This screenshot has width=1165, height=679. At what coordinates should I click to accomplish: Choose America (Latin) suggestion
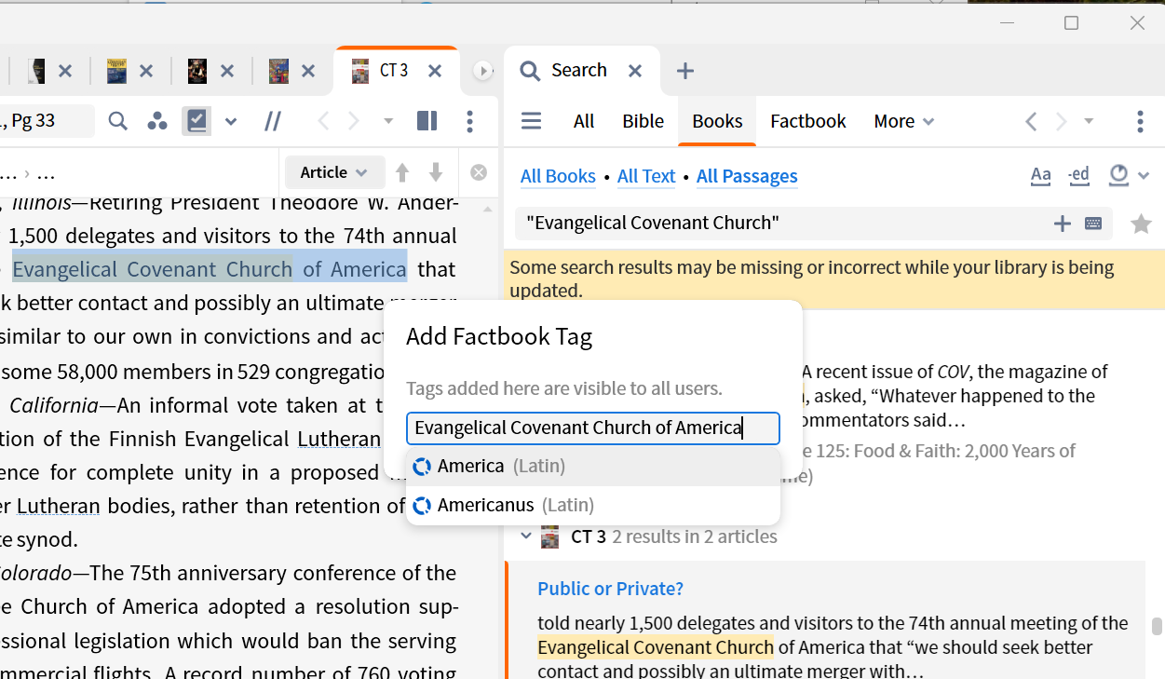pos(593,467)
